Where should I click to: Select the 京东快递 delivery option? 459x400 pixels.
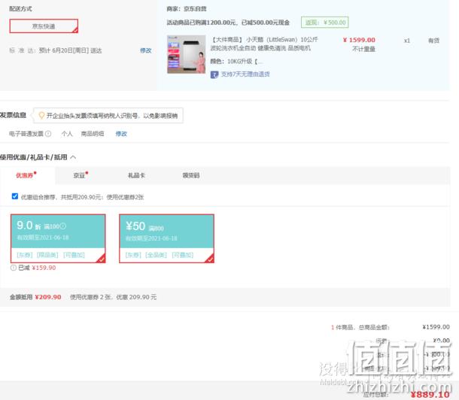pyautogui.click(x=44, y=26)
